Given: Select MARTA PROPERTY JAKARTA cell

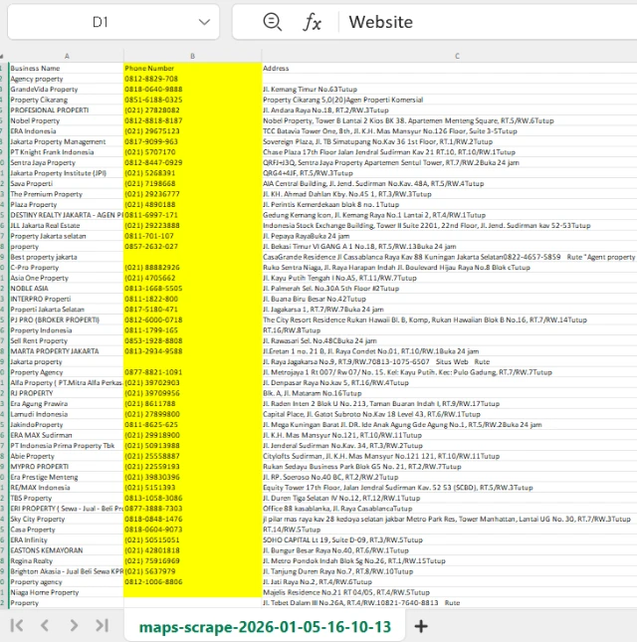Looking at the screenshot, I should click(67, 351).
